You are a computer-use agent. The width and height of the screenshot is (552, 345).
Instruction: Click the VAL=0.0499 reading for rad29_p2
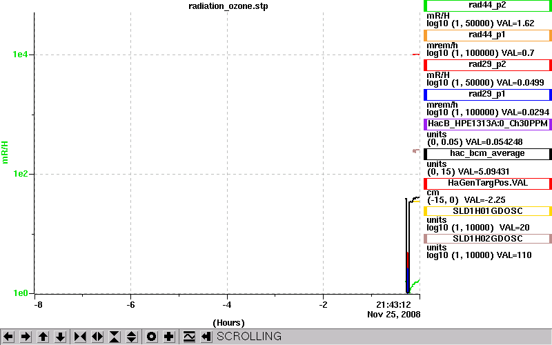[x=520, y=83]
